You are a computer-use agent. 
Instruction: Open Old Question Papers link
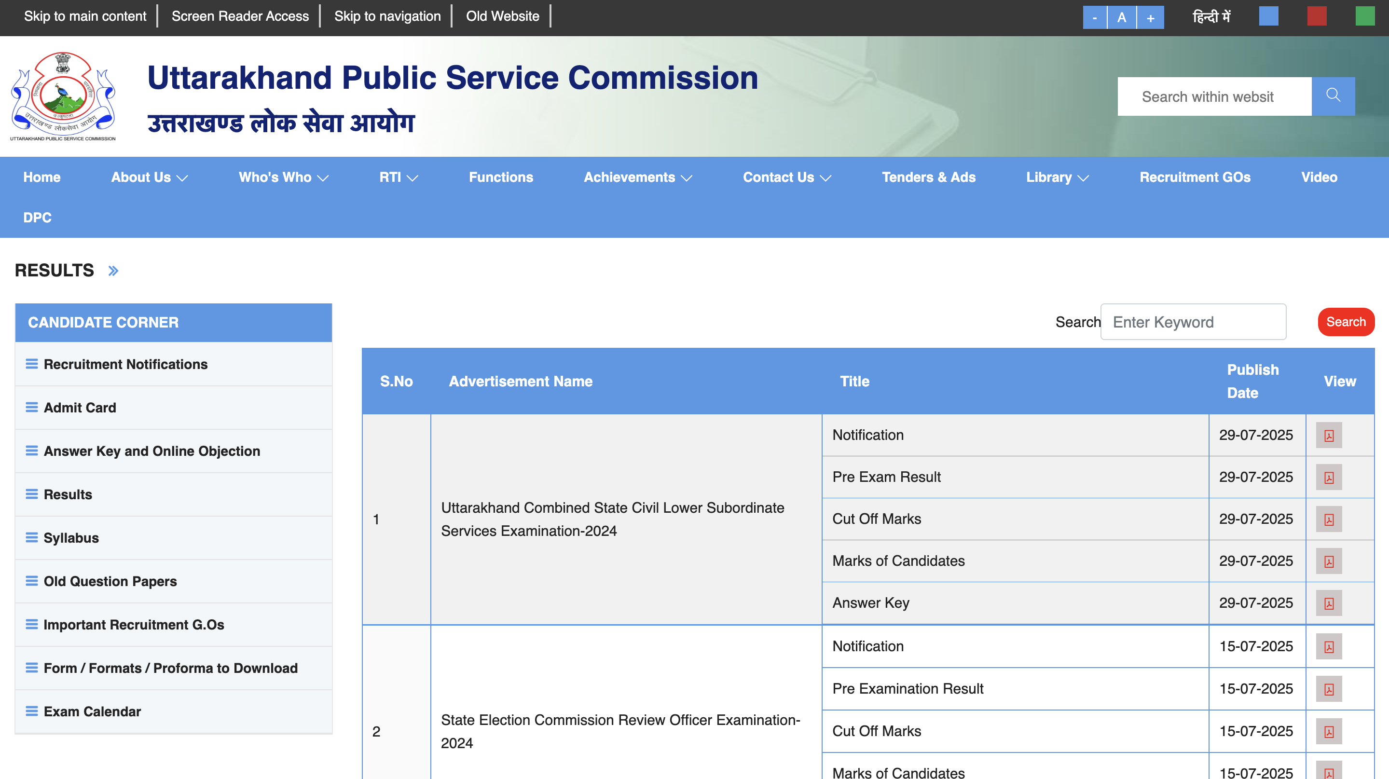click(x=110, y=581)
